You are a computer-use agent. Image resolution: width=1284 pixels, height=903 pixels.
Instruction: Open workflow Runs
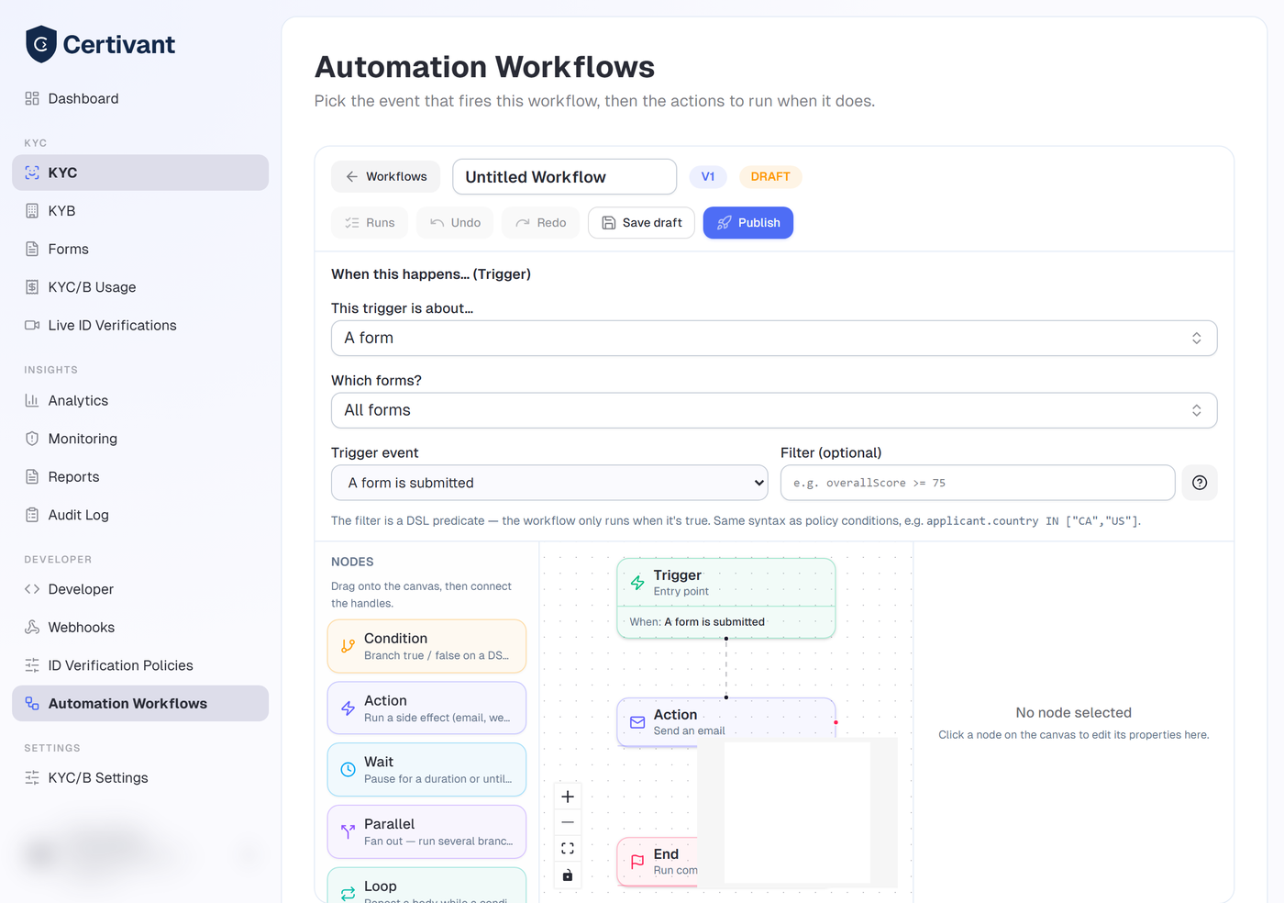pos(370,223)
